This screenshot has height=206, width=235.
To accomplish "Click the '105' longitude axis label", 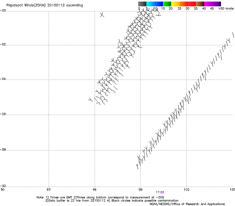I will pyautogui.click(x=232, y=190).
